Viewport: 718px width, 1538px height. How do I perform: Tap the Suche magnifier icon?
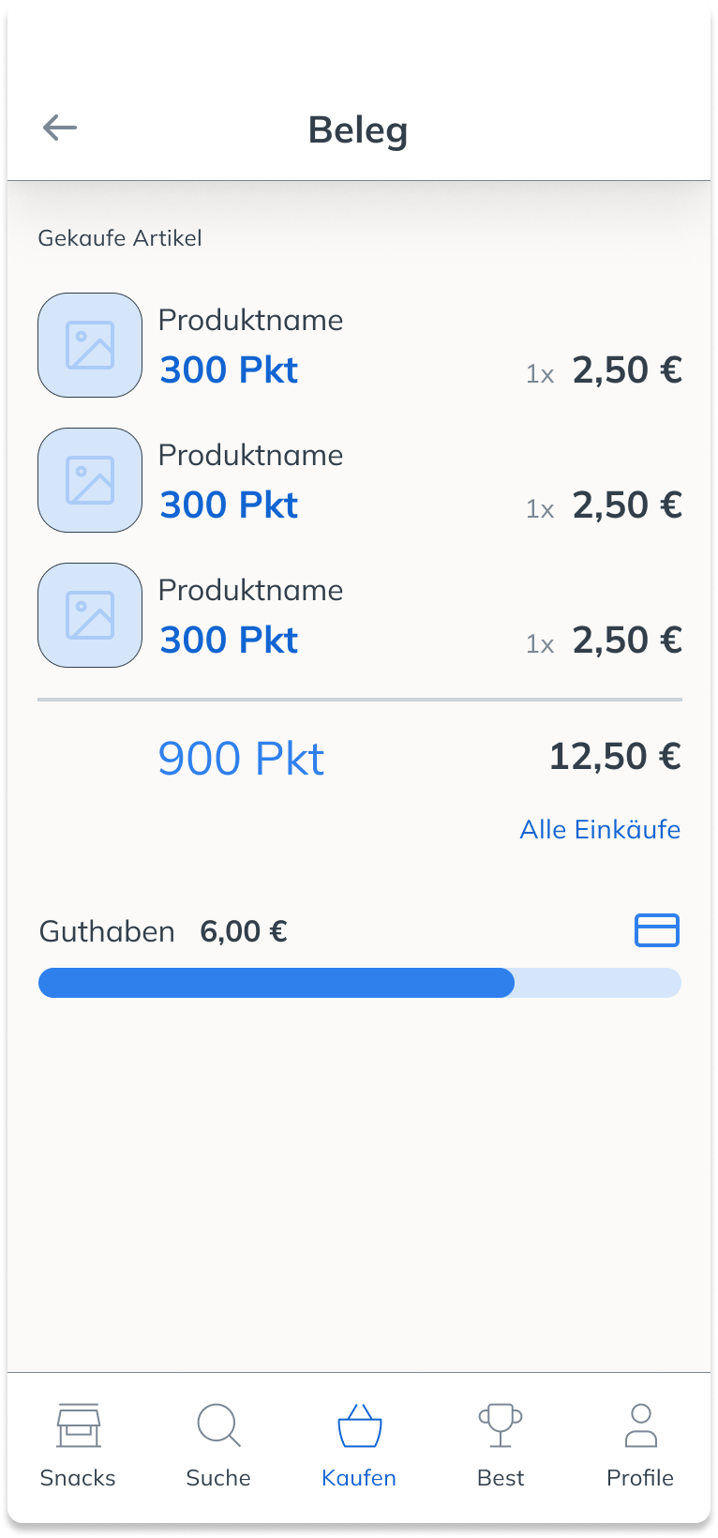(218, 1425)
